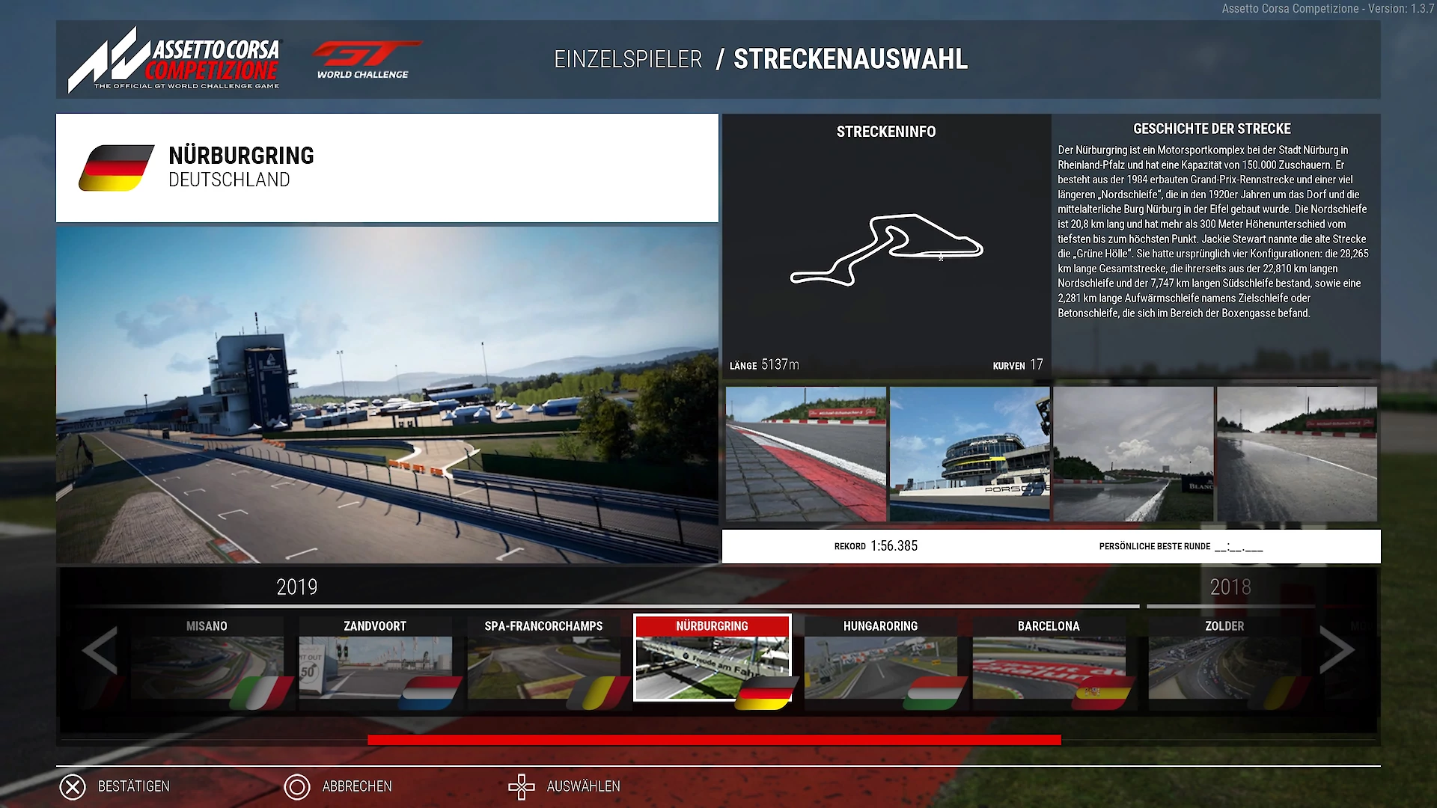Image resolution: width=1437 pixels, height=808 pixels.
Task: Open the red kerb close-up photo
Action: pyautogui.click(x=805, y=454)
